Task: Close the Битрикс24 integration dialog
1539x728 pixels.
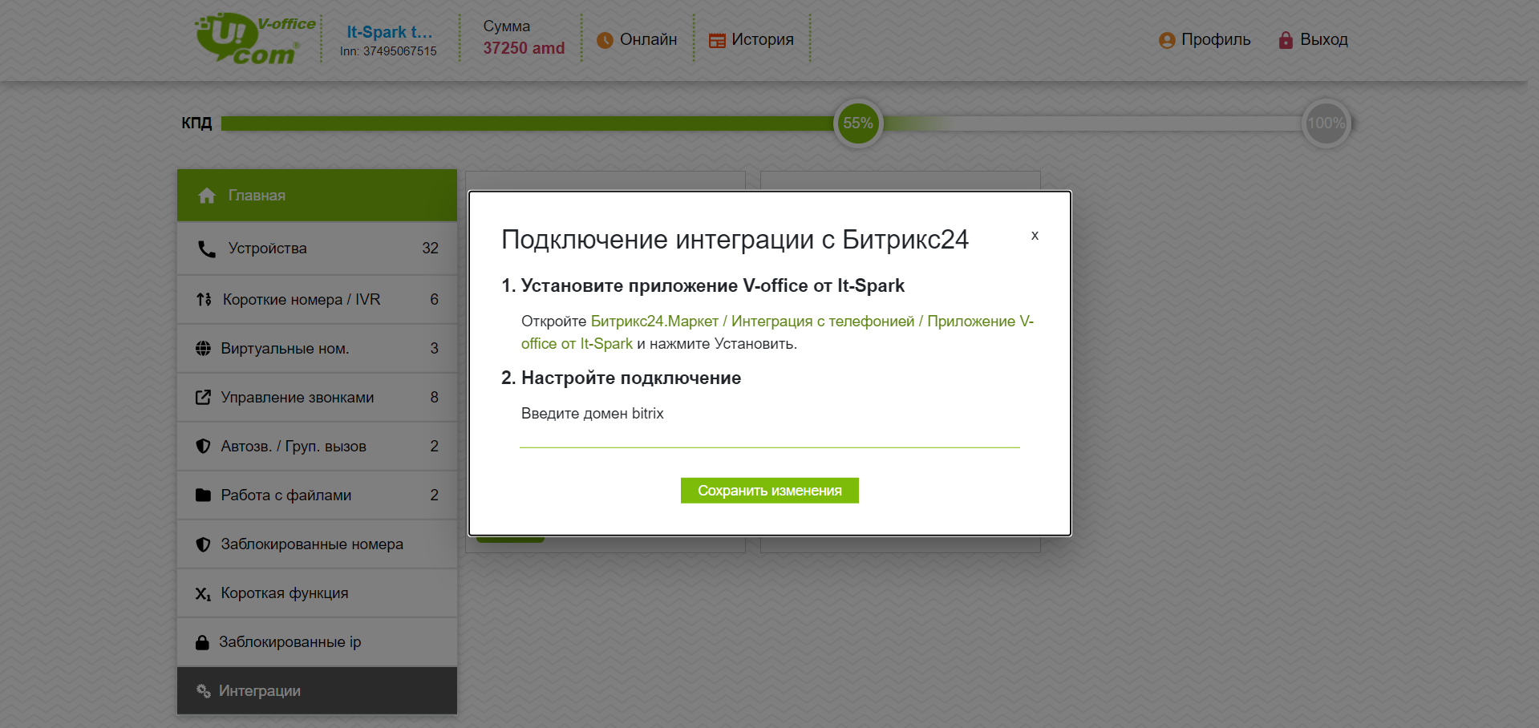Action: [1035, 236]
